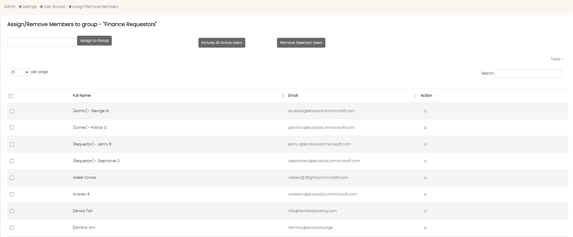Open action gear for Stephanie O. row

click(425, 161)
